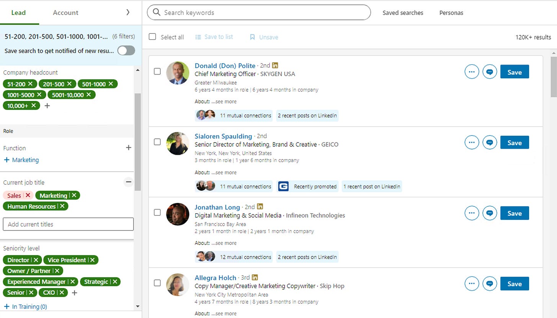The image size is (557, 318).
Task: Click Save to list
Action: [x=214, y=37]
